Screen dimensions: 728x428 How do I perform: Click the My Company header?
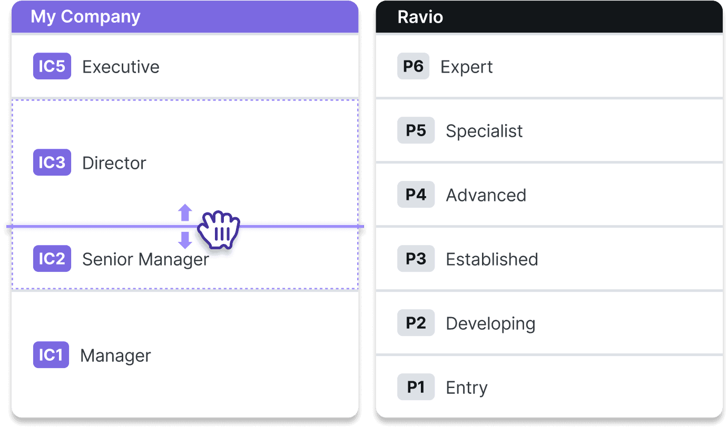click(85, 17)
